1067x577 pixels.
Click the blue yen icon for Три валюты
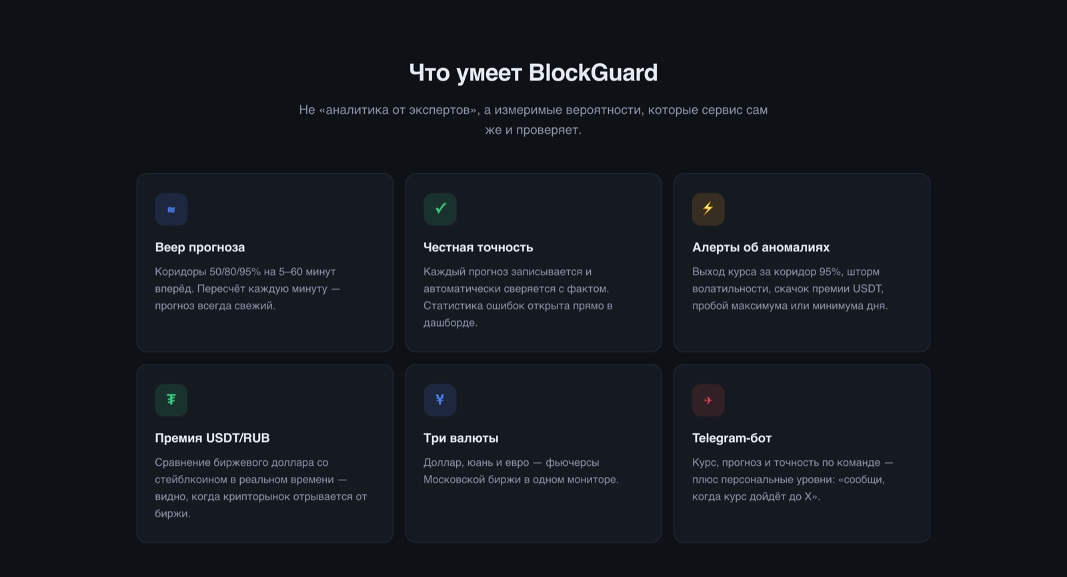[x=440, y=400]
